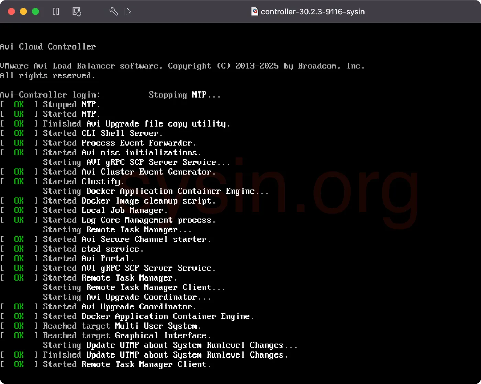Click 'Started Local Job Manager.' line
The width and height of the screenshot is (481, 384).
[105, 210]
